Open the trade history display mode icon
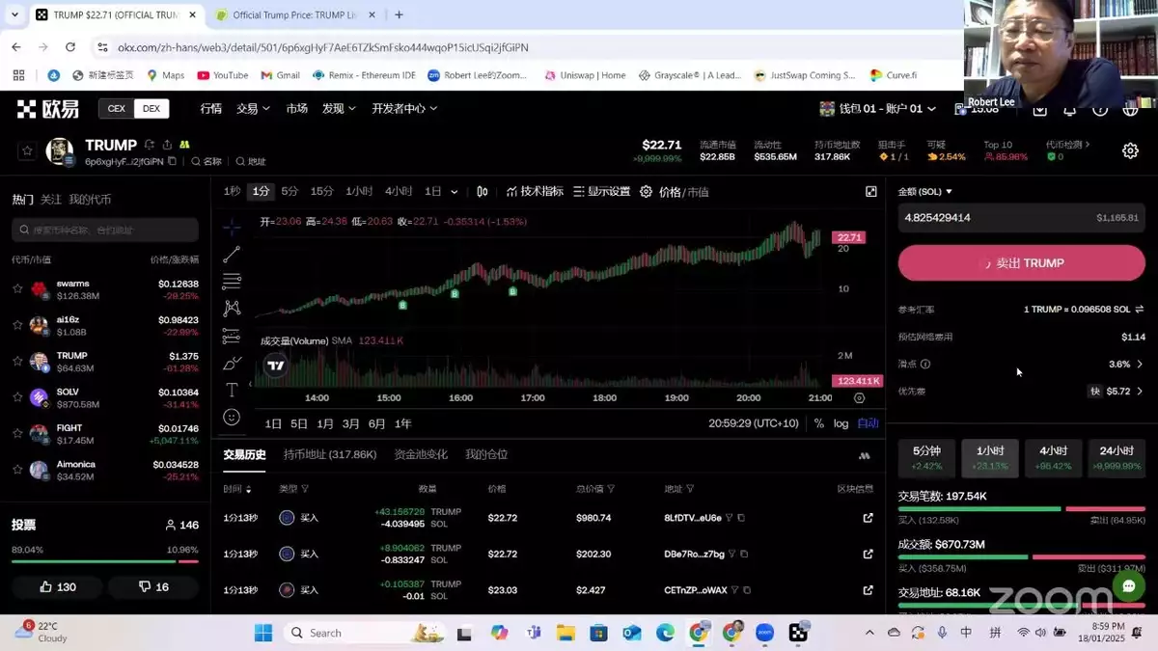This screenshot has width=1158, height=651. coord(864,455)
